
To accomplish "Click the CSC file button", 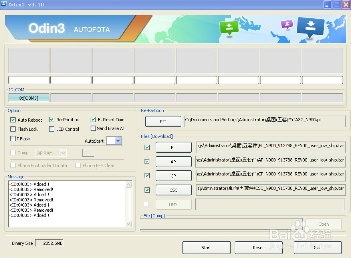I will click(173, 190).
